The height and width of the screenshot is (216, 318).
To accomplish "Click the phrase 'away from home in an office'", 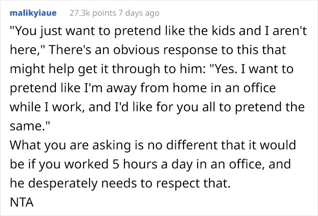I will pyautogui.click(x=191, y=88).
